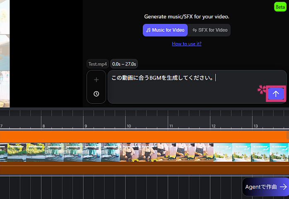Jump to the 8 second ruler mark
This screenshot has width=289, height=199.
[x=43, y=126]
